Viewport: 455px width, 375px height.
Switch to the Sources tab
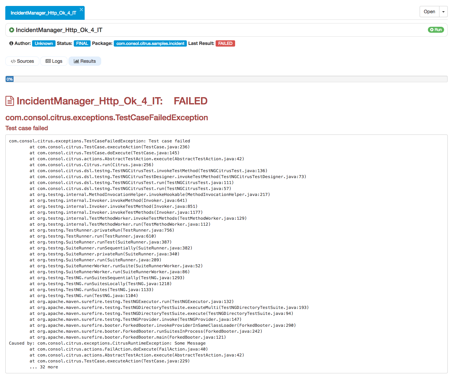pos(22,61)
